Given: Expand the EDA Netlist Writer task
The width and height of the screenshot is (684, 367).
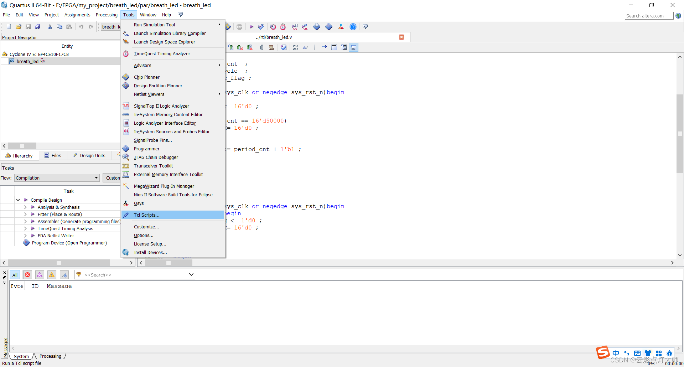Looking at the screenshot, I should [x=25, y=236].
